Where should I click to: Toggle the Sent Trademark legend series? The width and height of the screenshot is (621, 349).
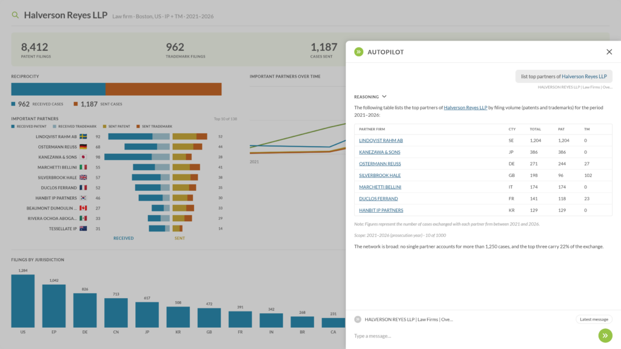click(154, 127)
